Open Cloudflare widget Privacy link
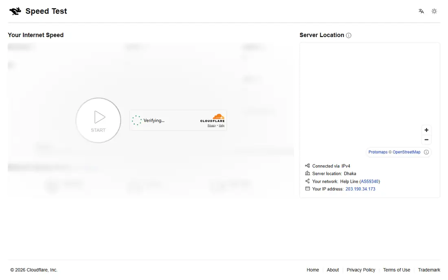 (211, 126)
